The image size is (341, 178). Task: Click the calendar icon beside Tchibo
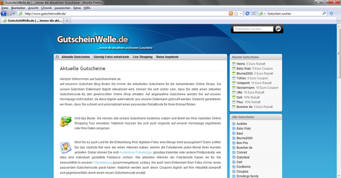[234, 78]
